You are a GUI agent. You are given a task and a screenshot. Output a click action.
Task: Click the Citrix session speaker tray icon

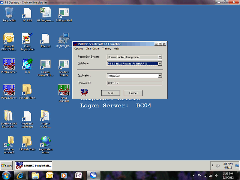tap(217, 166)
